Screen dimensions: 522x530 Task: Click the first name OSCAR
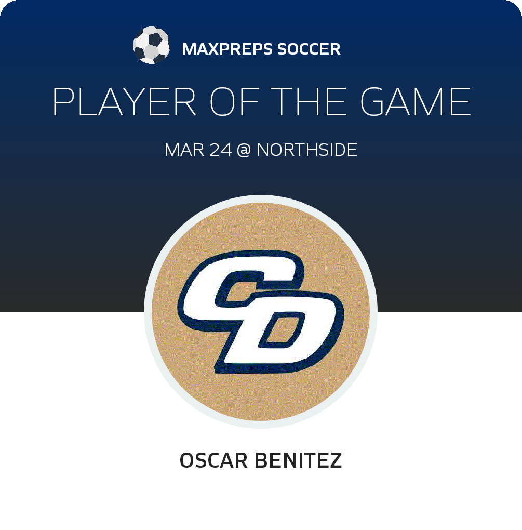tap(213, 460)
